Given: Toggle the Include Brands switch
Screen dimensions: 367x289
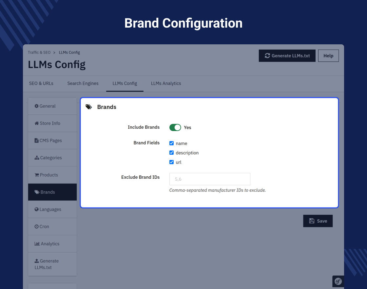Looking at the screenshot, I should tap(175, 127).
